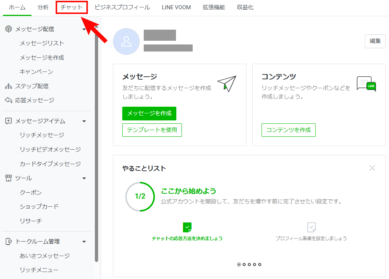The height and width of the screenshot is (279, 389).
Task: Click the トークルーム管理 icon in sidebar
Action: [9, 242]
